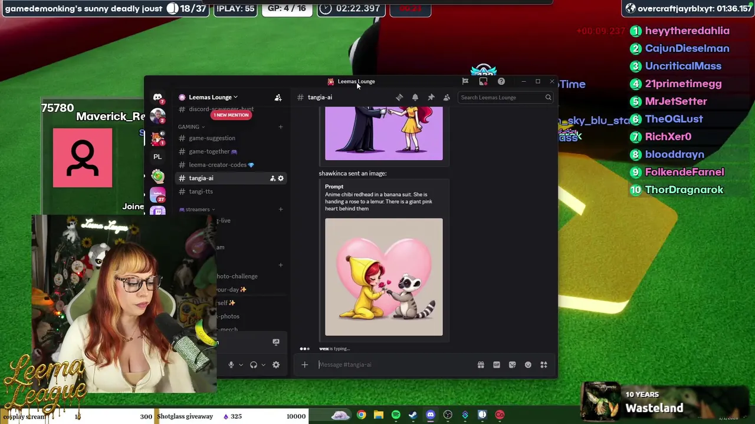Open user settings gear icon

tap(276, 365)
